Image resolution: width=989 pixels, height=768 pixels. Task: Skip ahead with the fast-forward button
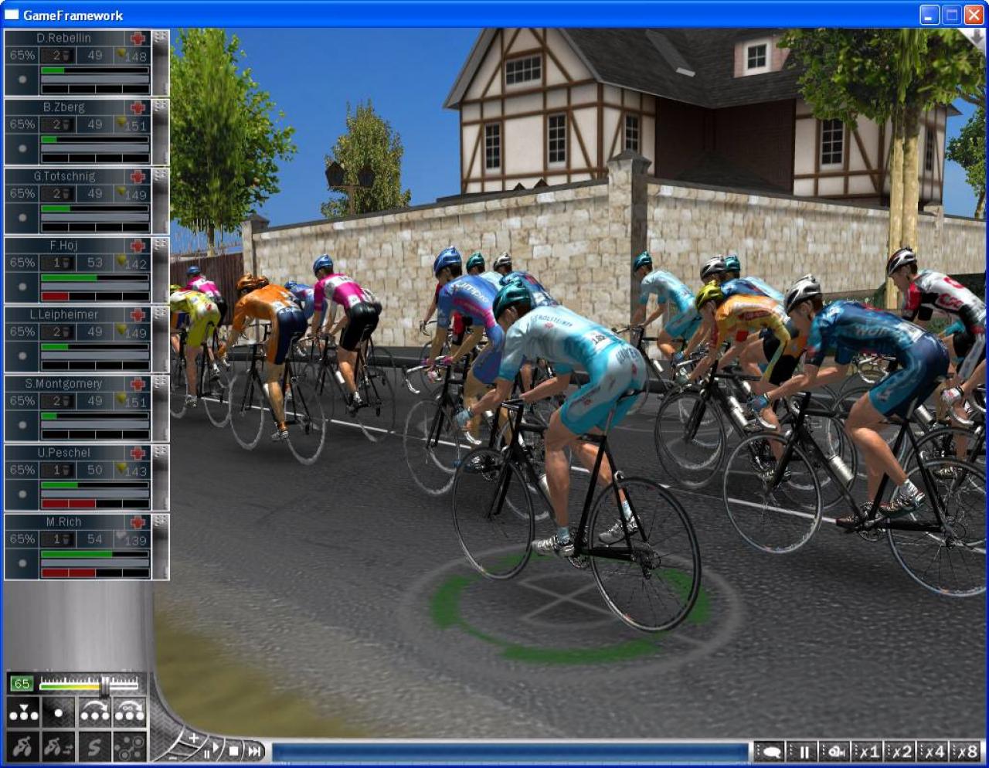pyautogui.click(x=254, y=751)
